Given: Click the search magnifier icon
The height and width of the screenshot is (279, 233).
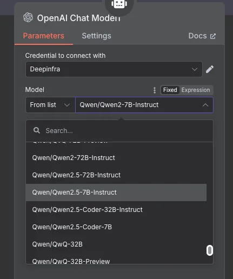Looking at the screenshot, I should pyautogui.click(x=37, y=130).
